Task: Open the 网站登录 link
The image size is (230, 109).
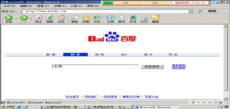Action: (x=110, y=96)
